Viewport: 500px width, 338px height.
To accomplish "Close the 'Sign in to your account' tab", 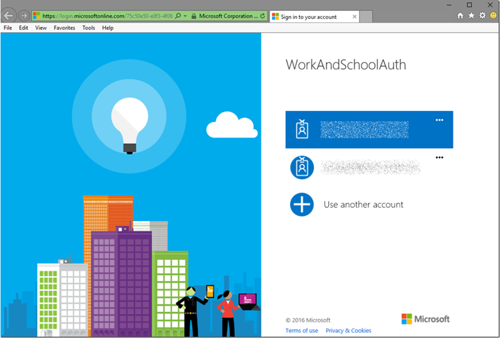I will (354, 17).
